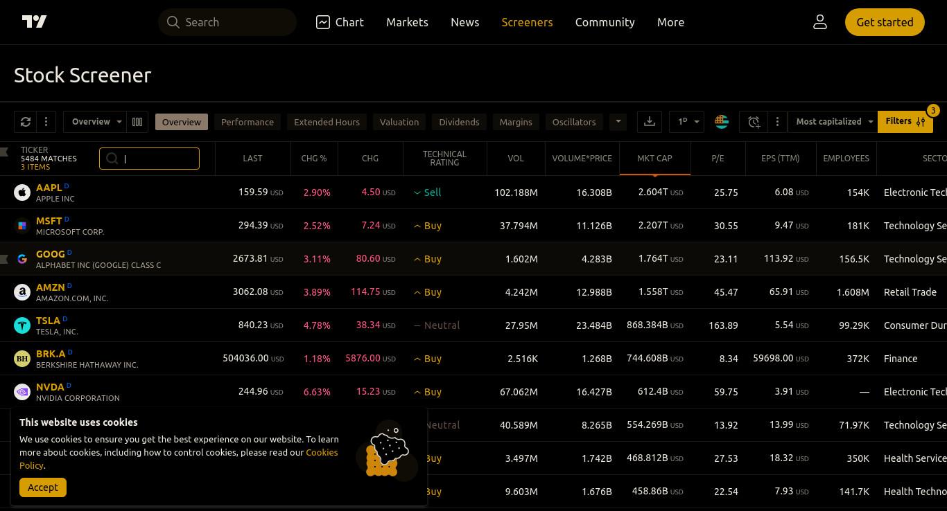
Task: Focus the top Search field
Action: point(227,22)
